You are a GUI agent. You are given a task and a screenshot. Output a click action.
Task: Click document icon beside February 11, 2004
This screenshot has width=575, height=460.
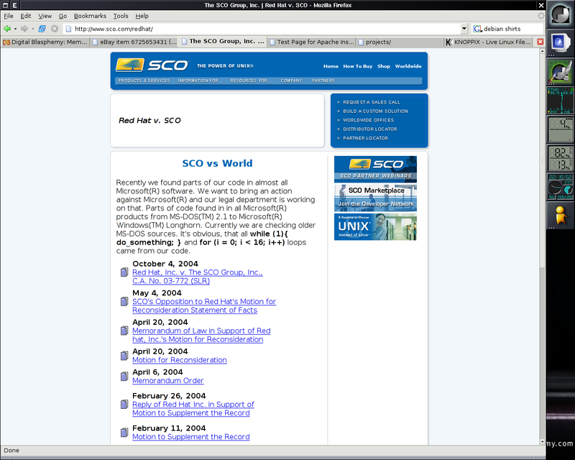coord(124,433)
